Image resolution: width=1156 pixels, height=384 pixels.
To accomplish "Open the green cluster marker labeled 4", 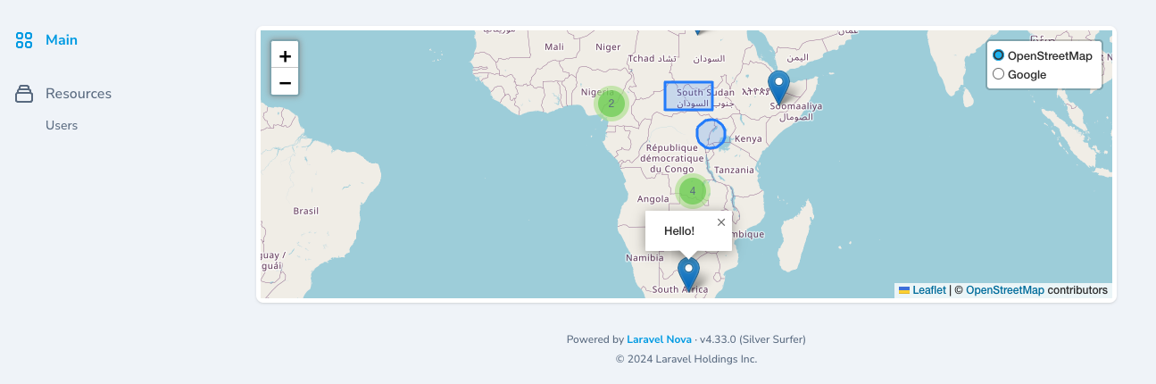I will pos(692,190).
